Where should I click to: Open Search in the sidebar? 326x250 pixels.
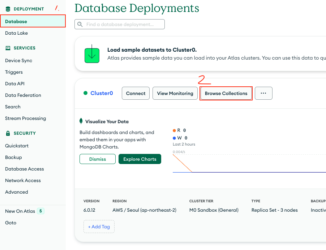coord(13,107)
